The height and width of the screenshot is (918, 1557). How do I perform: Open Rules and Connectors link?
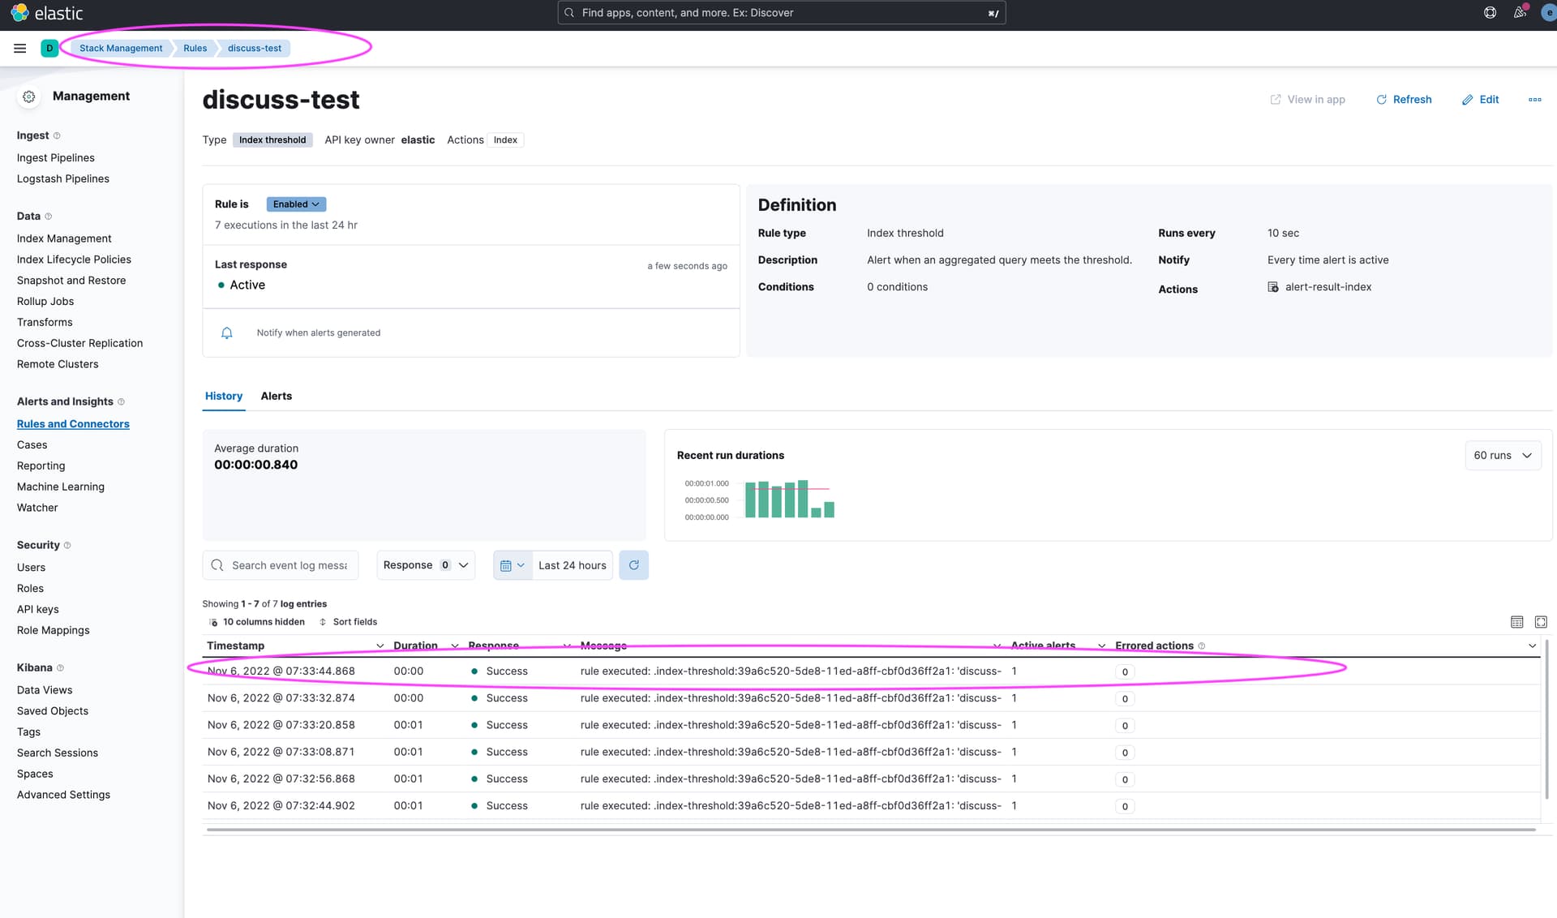[x=73, y=424]
